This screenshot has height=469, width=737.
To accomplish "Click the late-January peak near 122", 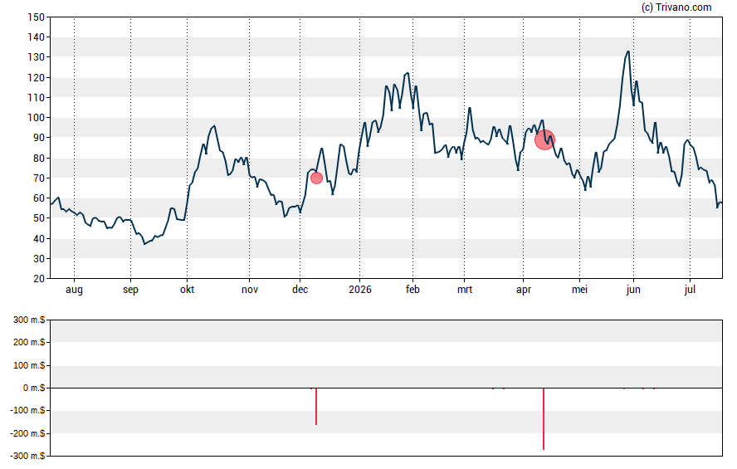I will [408, 73].
